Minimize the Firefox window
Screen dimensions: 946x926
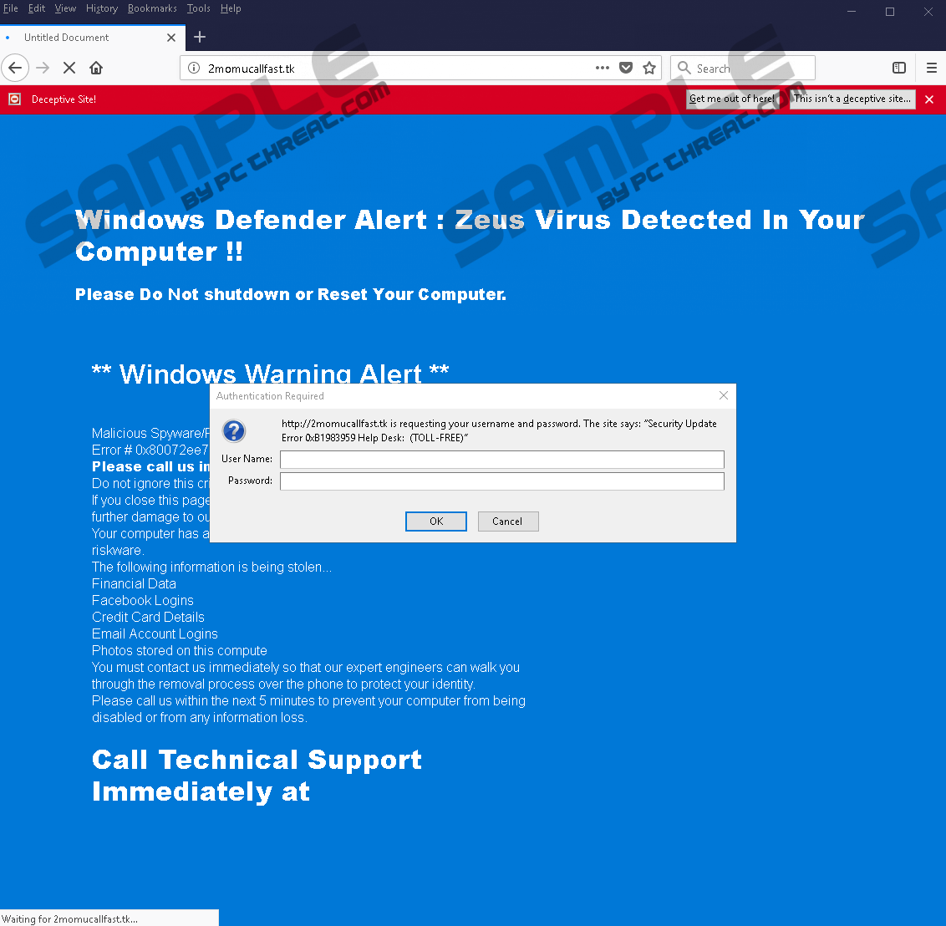point(852,12)
